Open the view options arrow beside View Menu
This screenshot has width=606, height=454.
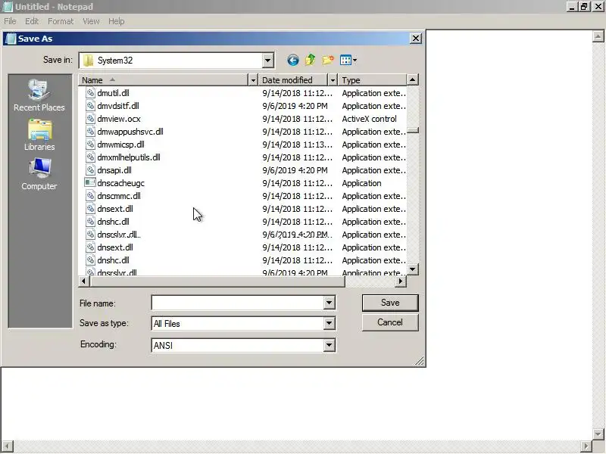click(355, 61)
